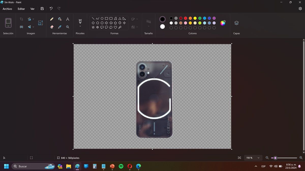Choose the Lightning bolt shape
This screenshot has width=305, height=171.
click(x=120, y=27)
